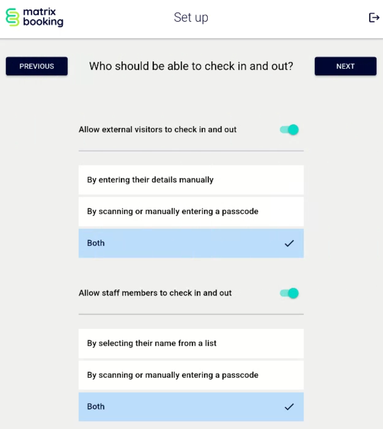Disable external visitors checking in and out

[x=289, y=129]
